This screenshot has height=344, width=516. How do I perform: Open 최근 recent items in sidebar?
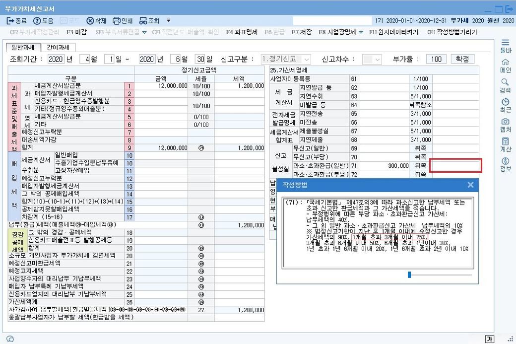[505, 101]
